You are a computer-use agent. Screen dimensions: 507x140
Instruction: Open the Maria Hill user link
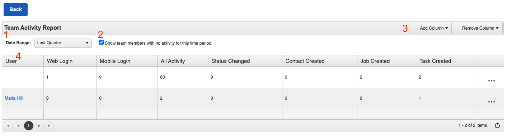coord(14,98)
